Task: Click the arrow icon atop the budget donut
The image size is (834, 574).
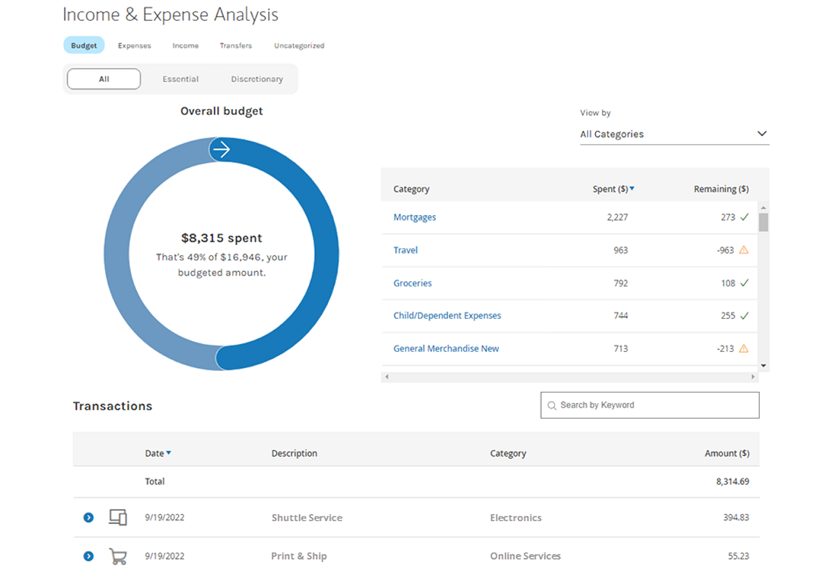Action: coord(222,149)
